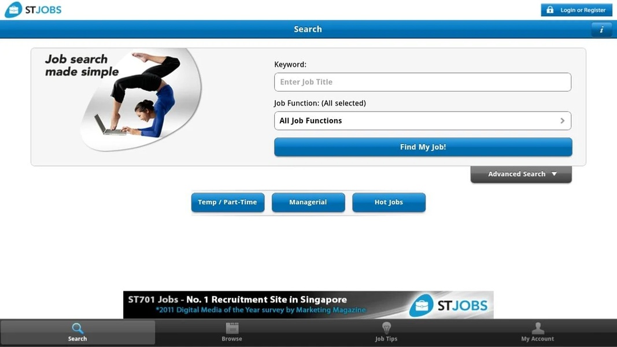
Task: Expand the Advanced Search panel
Action: coord(521,174)
